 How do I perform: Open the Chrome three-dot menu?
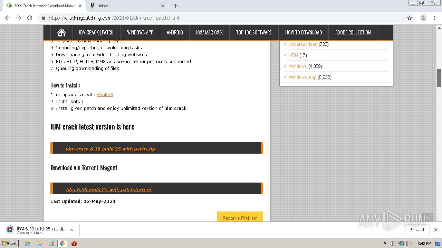(x=434, y=18)
